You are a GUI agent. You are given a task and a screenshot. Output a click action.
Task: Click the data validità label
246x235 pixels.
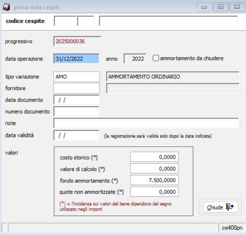point(19,135)
